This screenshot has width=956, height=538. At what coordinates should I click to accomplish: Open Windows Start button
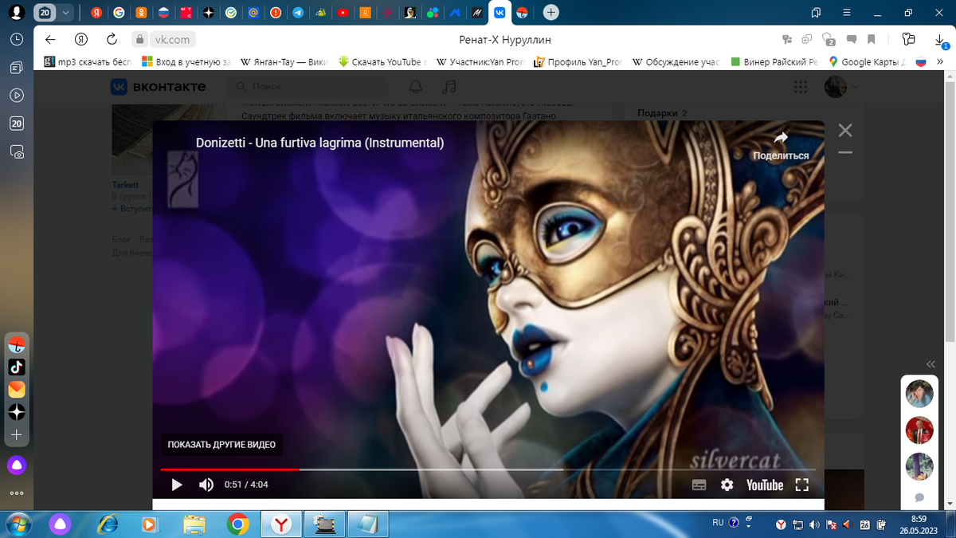coord(18,524)
